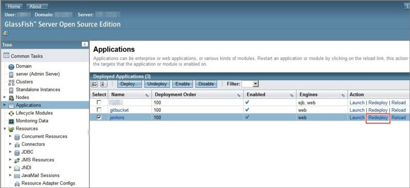Open the jenkins application link
This screenshot has height=188, width=410.
point(117,118)
